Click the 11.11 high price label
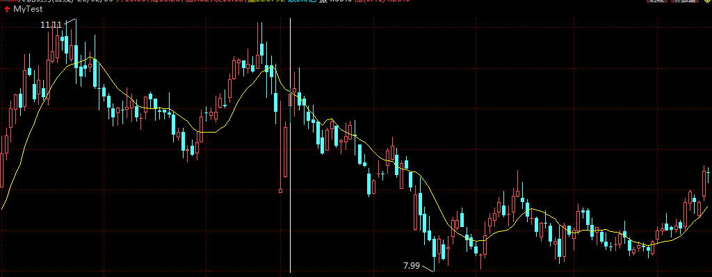712x277 pixels. (51, 25)
